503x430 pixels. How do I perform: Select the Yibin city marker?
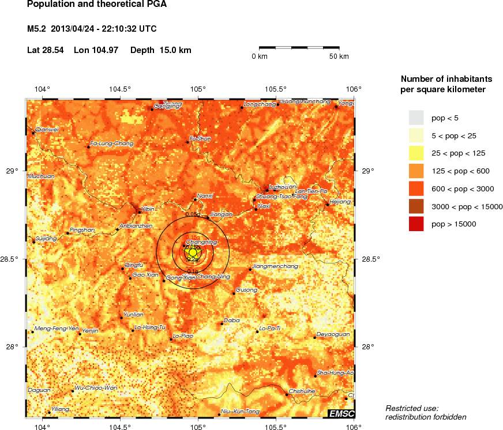click(139, 212)
